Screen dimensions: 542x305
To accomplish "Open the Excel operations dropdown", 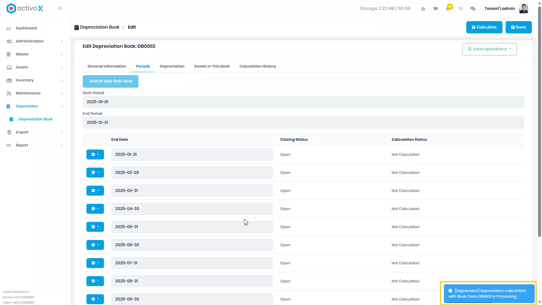I will pos(489,49).
